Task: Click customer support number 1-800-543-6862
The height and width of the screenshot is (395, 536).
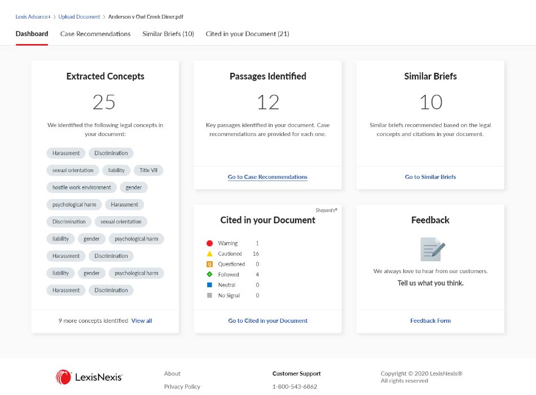Action: click(295, 387)
